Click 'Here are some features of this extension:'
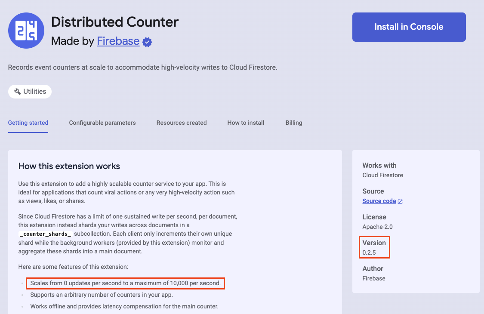This screenshot has height=314, width=484. tap(73, 267)
